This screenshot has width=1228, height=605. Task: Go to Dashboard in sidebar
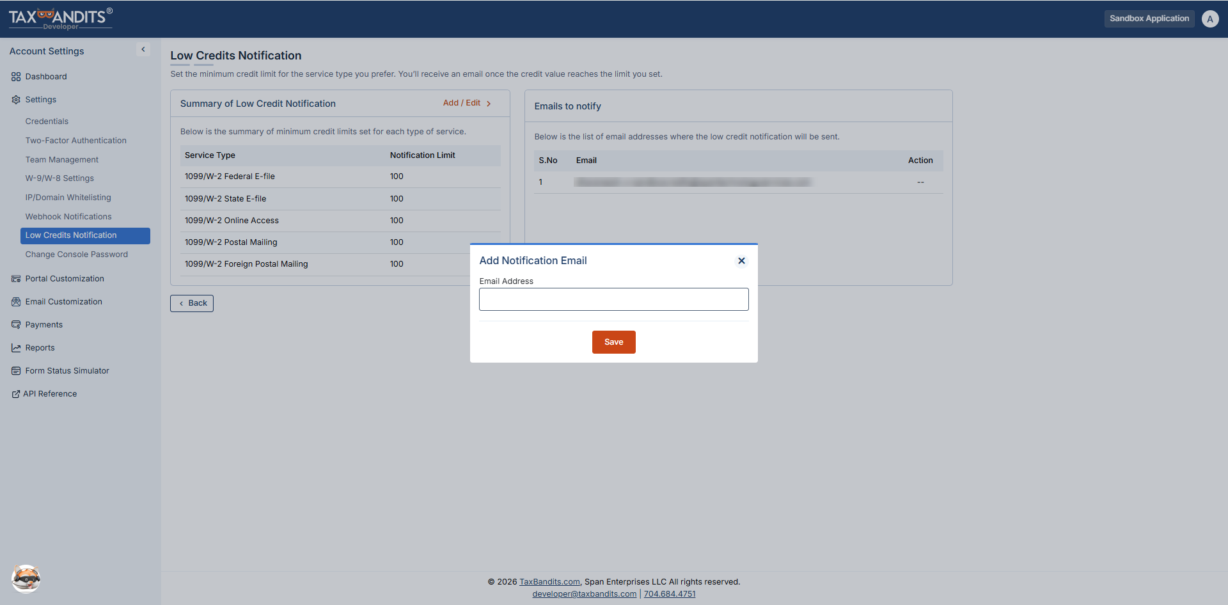46,77
